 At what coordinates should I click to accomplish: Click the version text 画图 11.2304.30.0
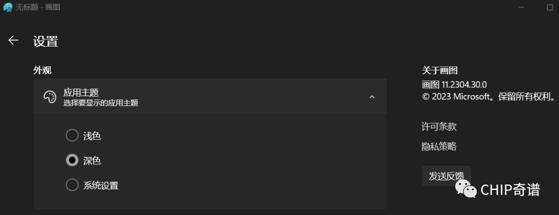454,85
